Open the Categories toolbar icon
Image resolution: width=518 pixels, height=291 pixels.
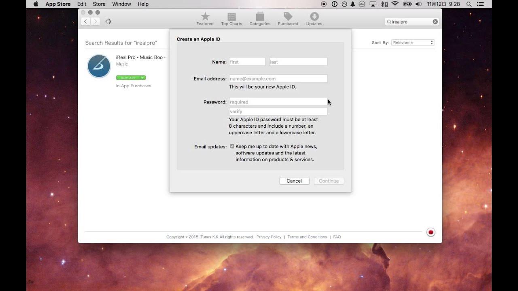click(x=260, y=19)
